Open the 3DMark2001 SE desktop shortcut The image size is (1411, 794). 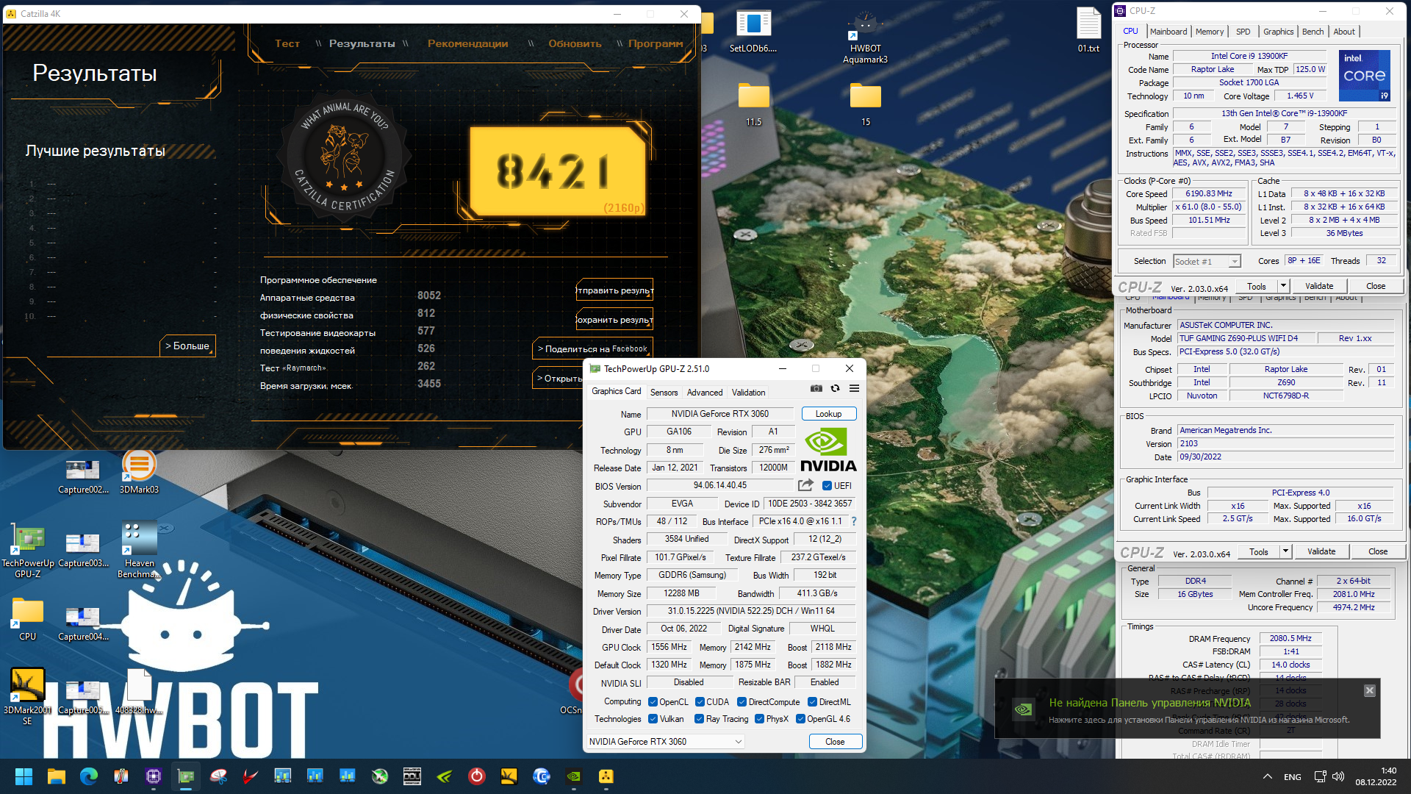pyautogui.click(x=28, y=697)
